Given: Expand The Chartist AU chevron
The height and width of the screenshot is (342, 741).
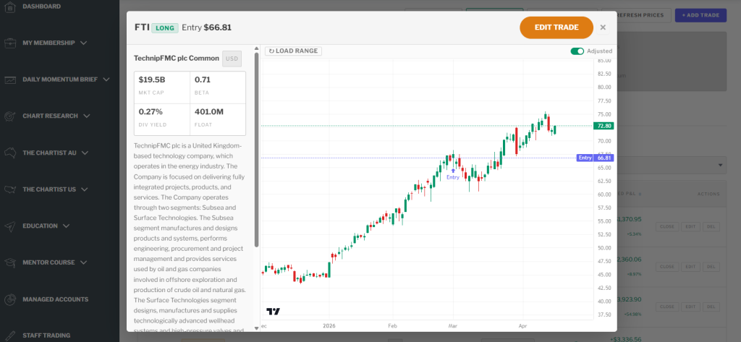Looking at the screenshot, I should point(85,153).
